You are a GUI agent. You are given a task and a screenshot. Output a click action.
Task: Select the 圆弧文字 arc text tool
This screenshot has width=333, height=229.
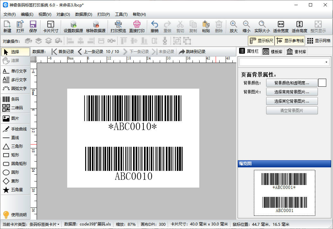coord(15,88)
